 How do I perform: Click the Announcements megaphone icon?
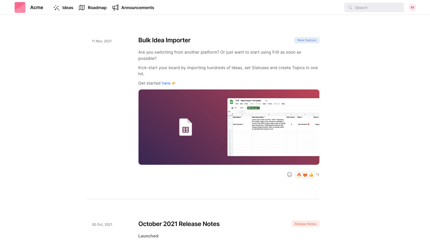click(x=116, y=7)
